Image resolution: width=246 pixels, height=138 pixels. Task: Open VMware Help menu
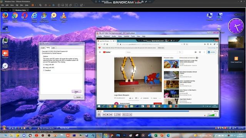(x=27, y=5)
